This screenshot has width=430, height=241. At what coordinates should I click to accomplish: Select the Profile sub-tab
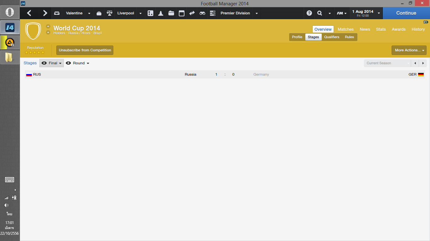(297, 37)
